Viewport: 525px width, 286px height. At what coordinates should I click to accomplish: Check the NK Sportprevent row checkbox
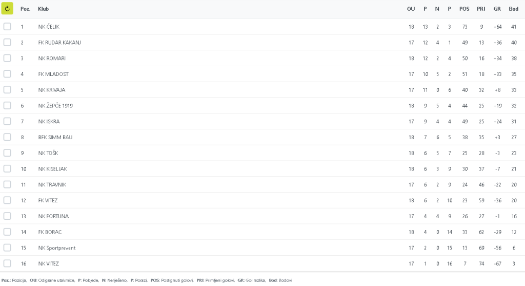click(7, 248)
